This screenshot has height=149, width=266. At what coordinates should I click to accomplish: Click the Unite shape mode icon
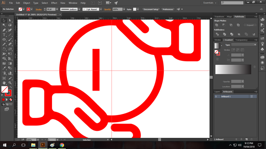217,25
